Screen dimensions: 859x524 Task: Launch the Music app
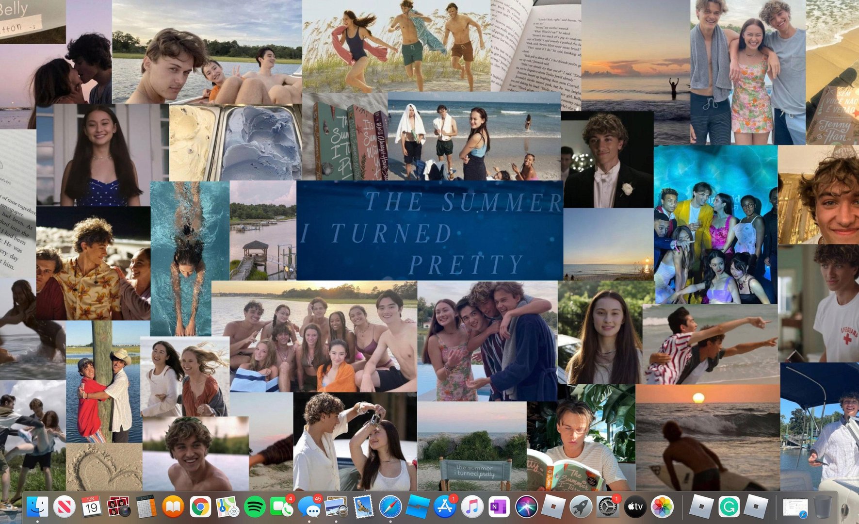pyautogui.click(x=471, y=508)
